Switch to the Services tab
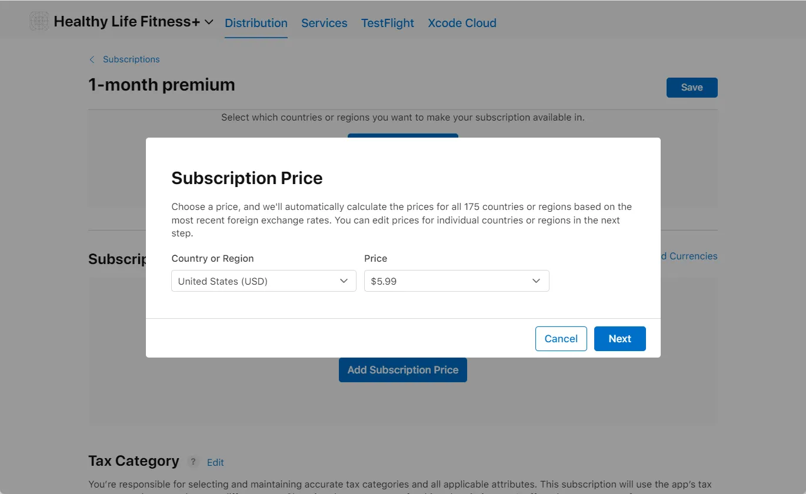 click(324, 23)
